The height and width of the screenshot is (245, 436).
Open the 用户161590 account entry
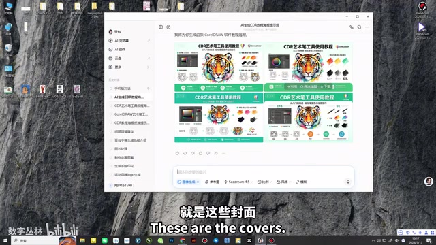(x=121, y=185)
